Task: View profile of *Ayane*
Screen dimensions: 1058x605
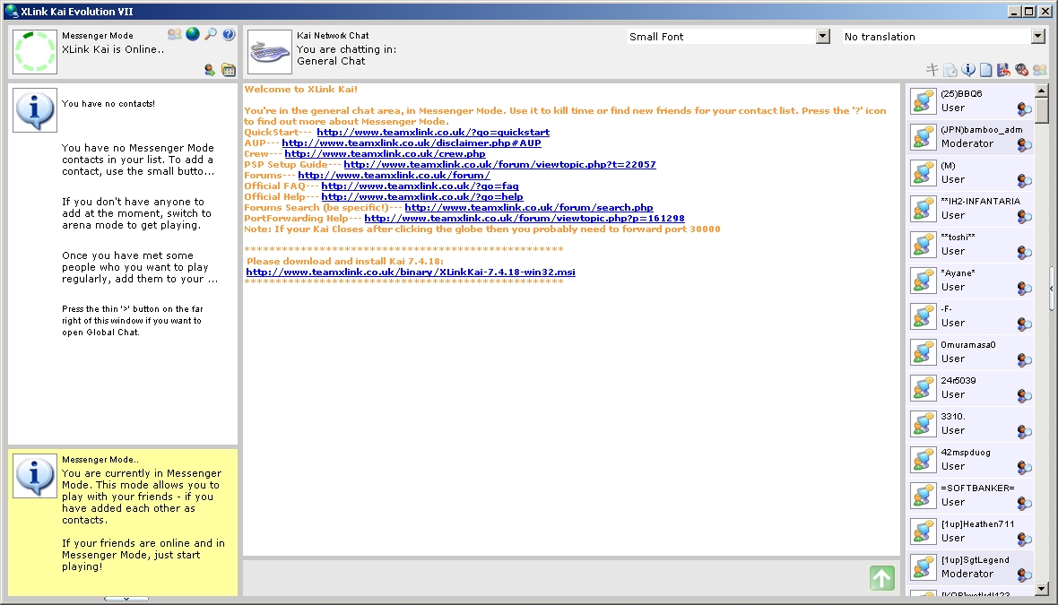Action: (1024, 288)
